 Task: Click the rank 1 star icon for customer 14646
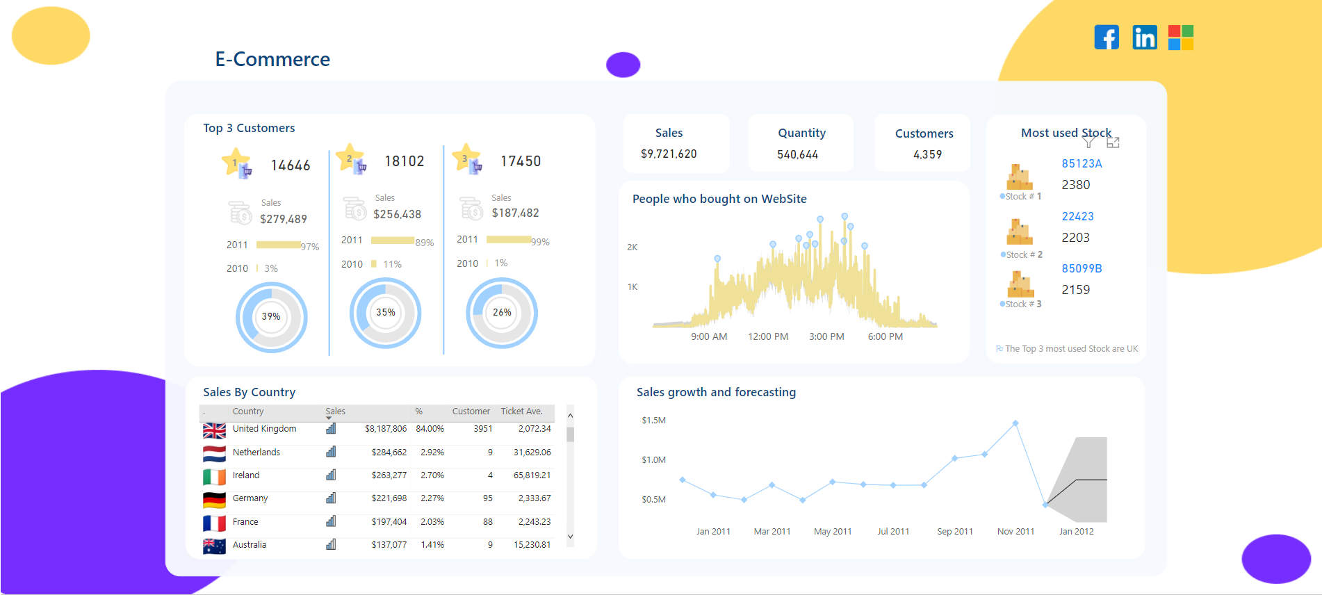(x=237, y=163)
